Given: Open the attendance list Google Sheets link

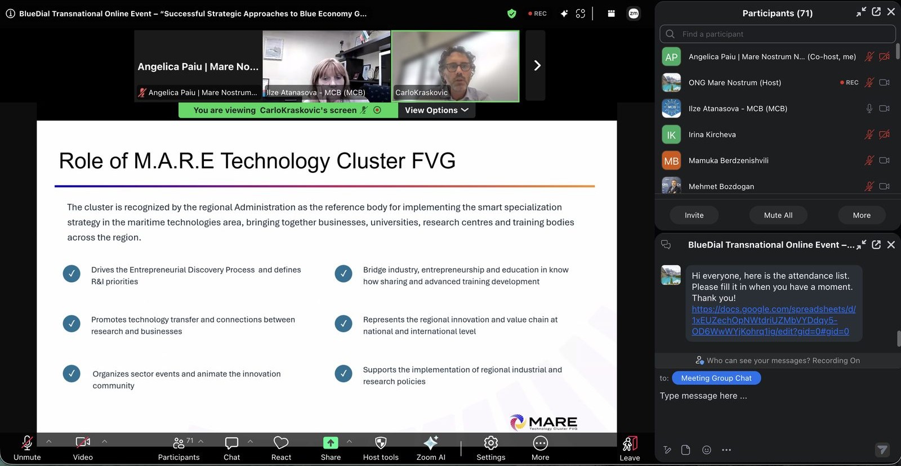Looking at the screenshot, I should [773, 320].
